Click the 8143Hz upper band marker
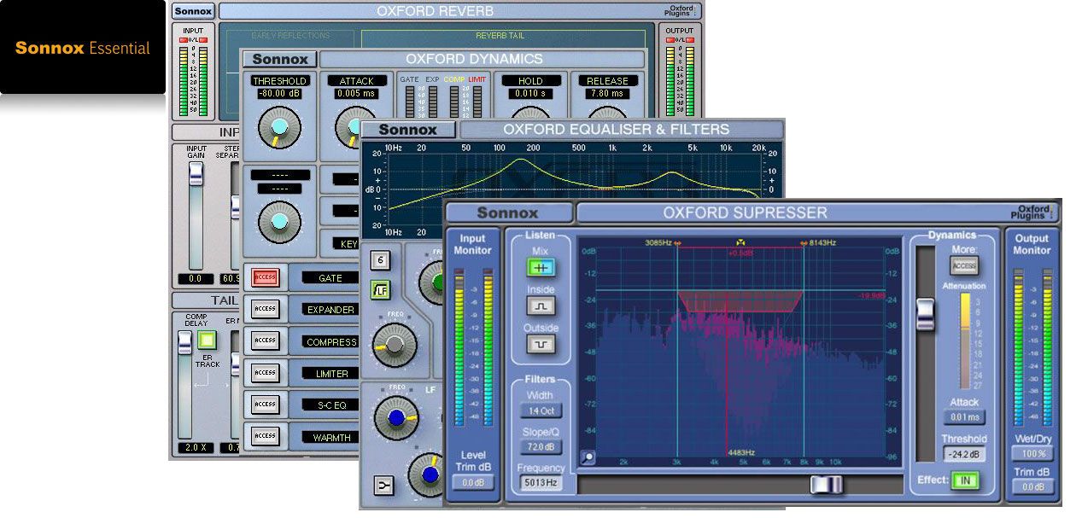The image size is (1088, 518). [818, 242]
